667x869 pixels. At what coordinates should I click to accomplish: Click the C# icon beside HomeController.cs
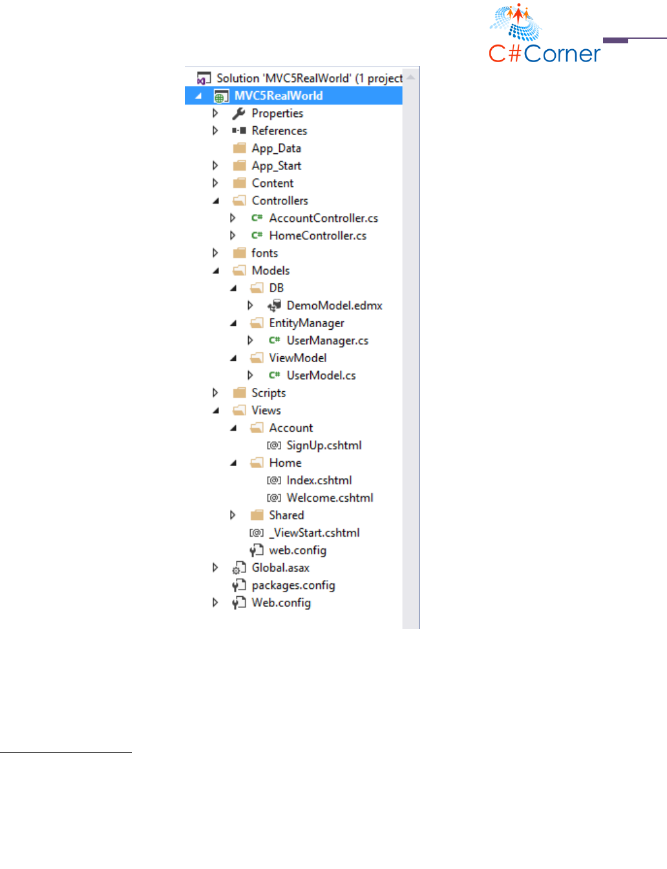click(257, 235)
